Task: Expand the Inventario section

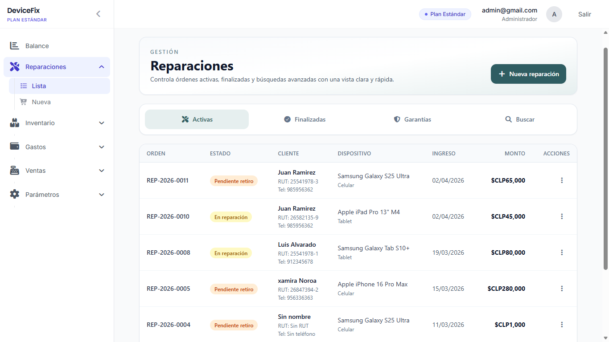Action: (101, 122)
